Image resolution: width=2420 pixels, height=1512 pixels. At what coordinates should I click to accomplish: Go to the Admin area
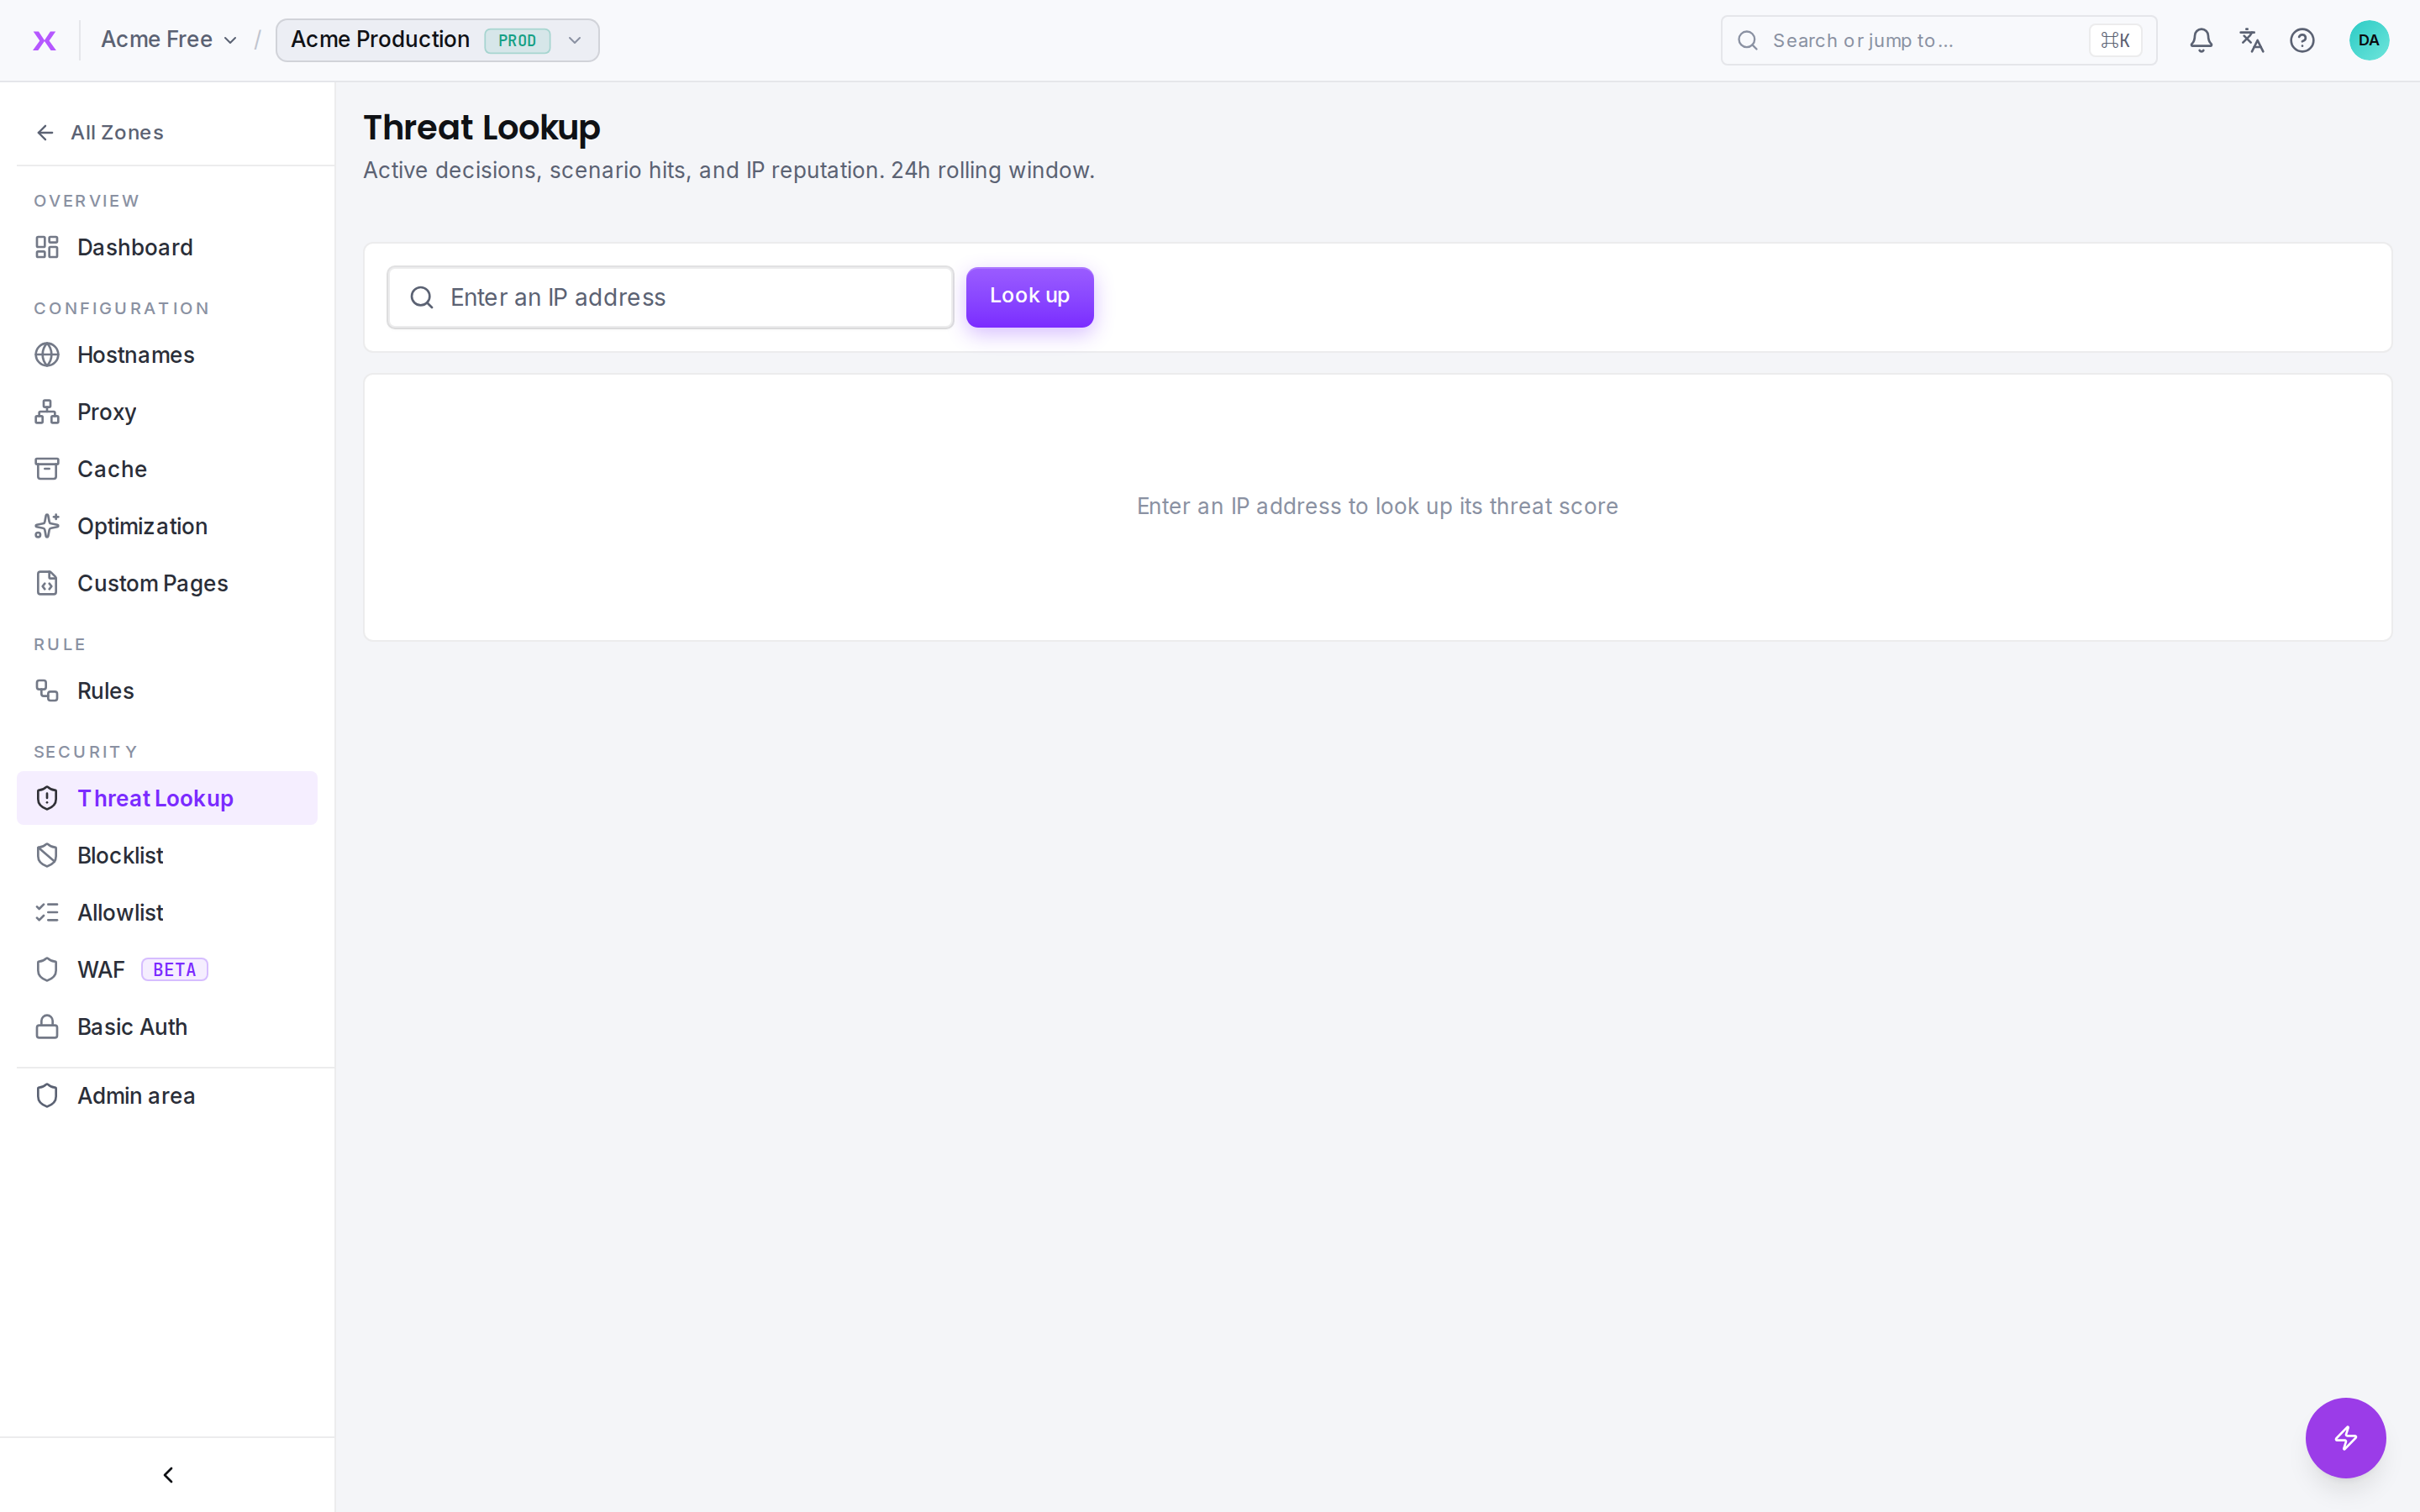click(x=167, y=1095)
